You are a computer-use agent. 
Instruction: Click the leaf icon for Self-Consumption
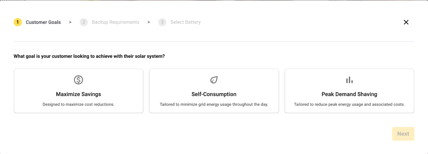[x=214, y=80]
